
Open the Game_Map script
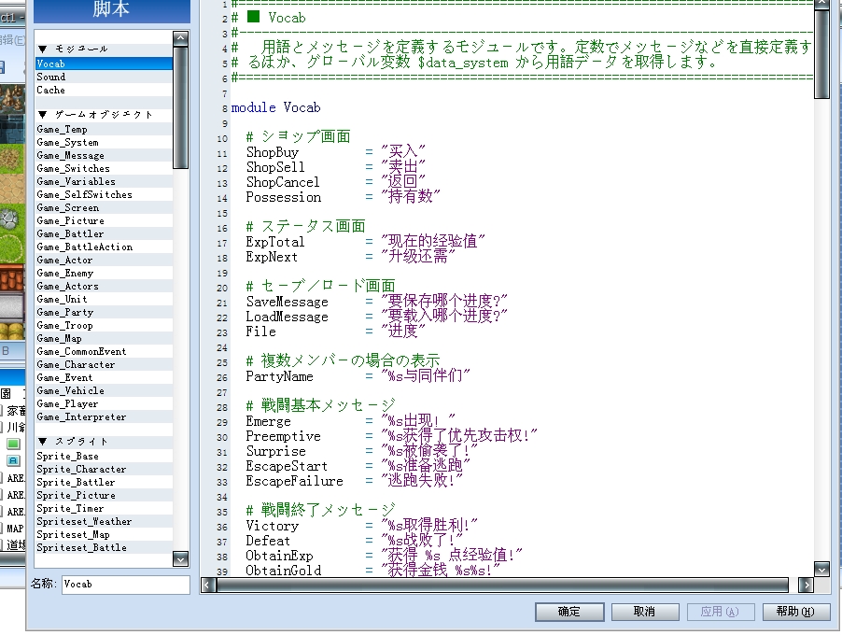[x=105, y=338]
